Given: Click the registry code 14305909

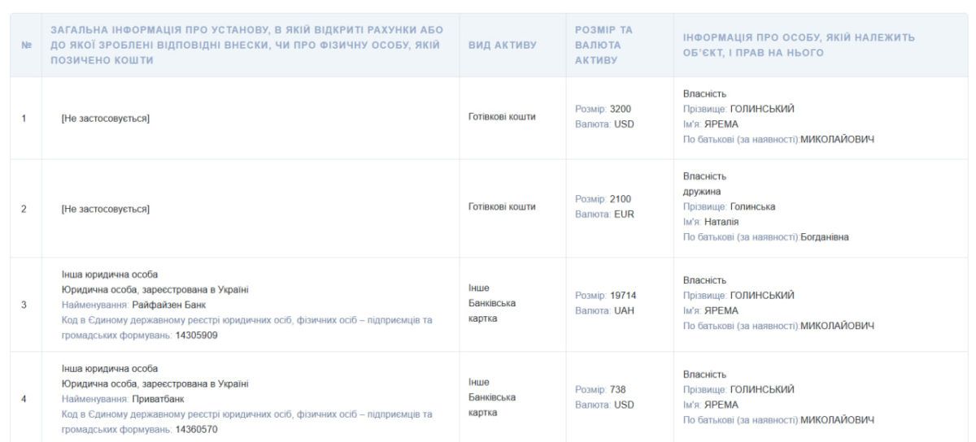Looking at the screenshot, I should tap(198, 335).
